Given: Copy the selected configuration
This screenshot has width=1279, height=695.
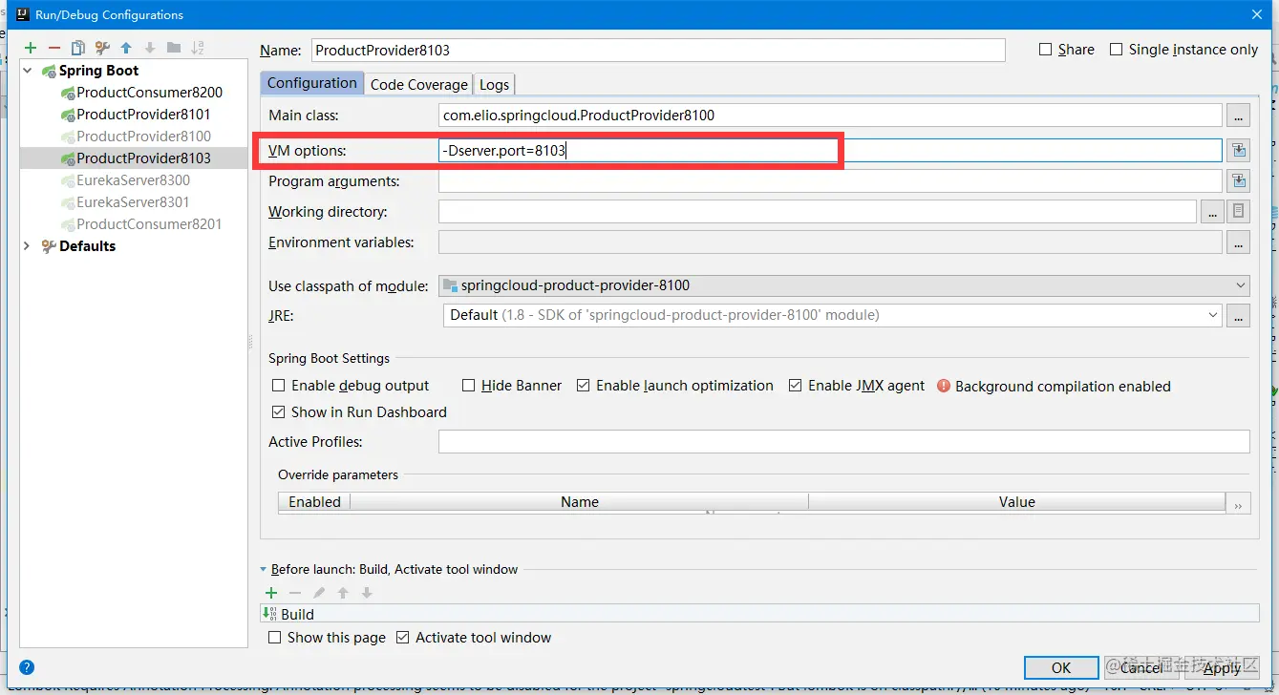Looking at the screenshot, I should point(78,48).
